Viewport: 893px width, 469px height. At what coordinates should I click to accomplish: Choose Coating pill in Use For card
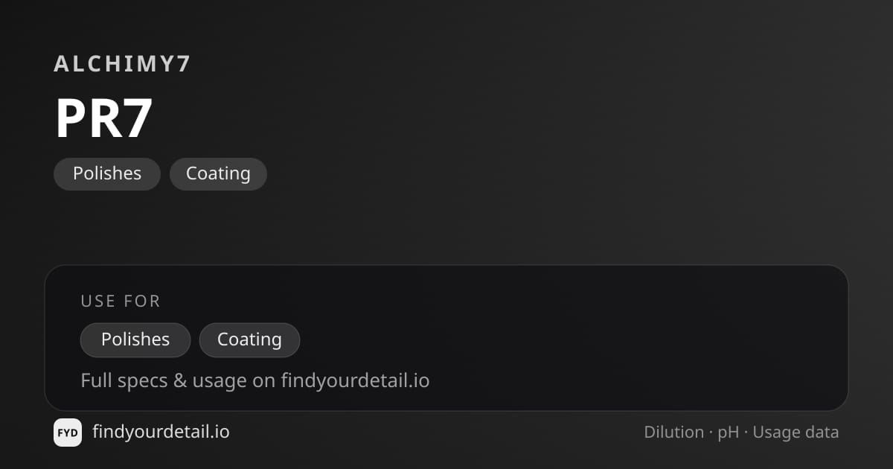[249, 339]
